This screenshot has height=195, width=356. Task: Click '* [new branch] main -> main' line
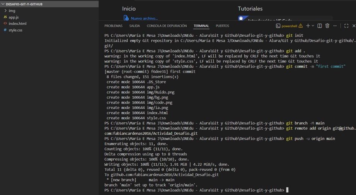click(x=140, y=180)
